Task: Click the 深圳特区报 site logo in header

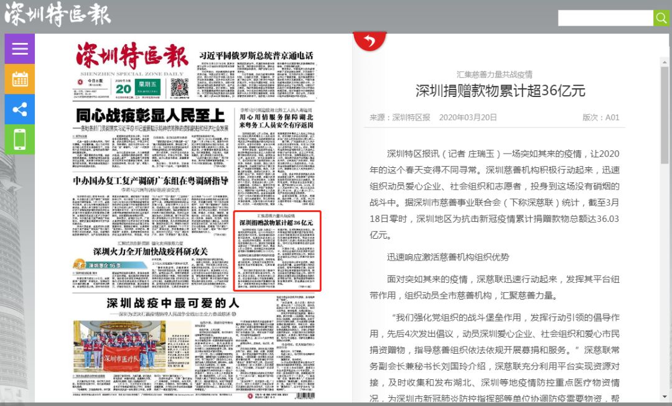Action: point(57,14)
